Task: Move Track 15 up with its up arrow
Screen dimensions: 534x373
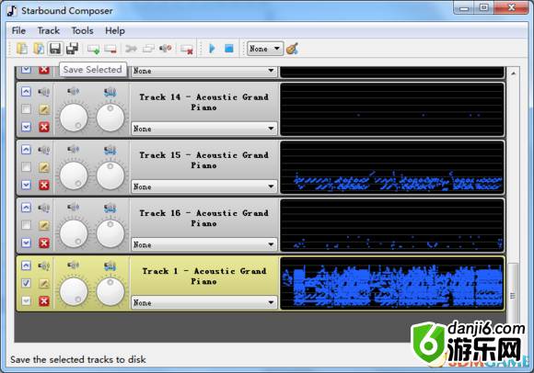Action: [26, 150]
